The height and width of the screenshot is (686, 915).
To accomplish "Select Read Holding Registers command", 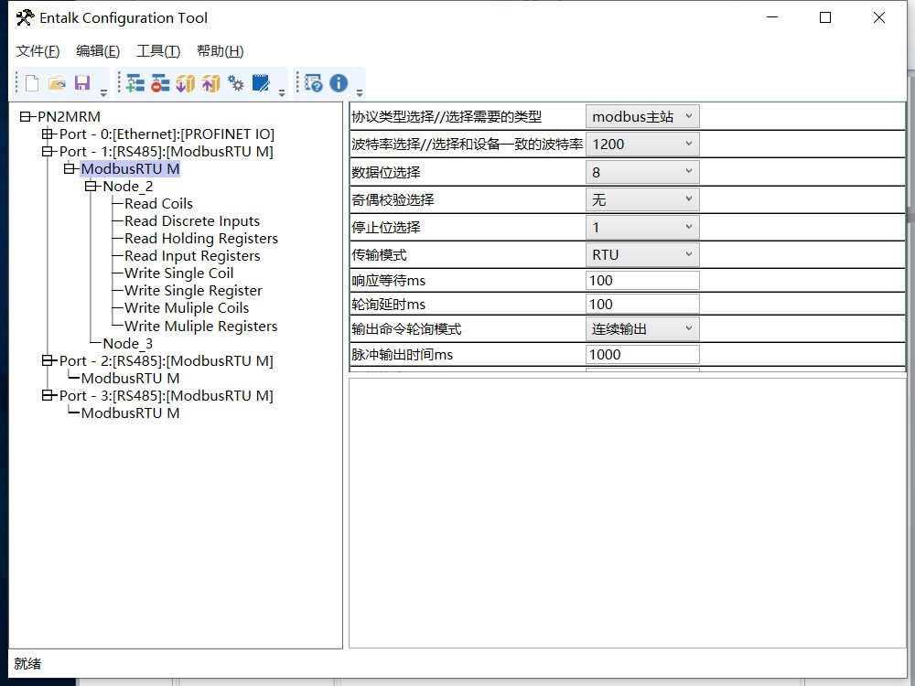I will 200,239.
